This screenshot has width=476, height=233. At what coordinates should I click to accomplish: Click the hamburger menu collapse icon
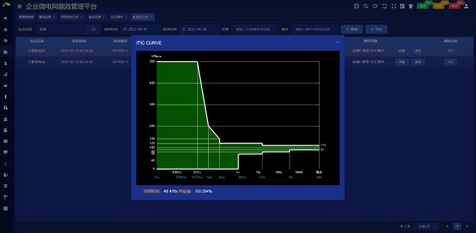[x=20, y=7]
